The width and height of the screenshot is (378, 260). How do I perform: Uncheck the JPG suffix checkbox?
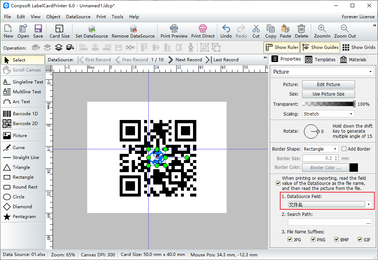pyautogui.click(x=290, y=239)
